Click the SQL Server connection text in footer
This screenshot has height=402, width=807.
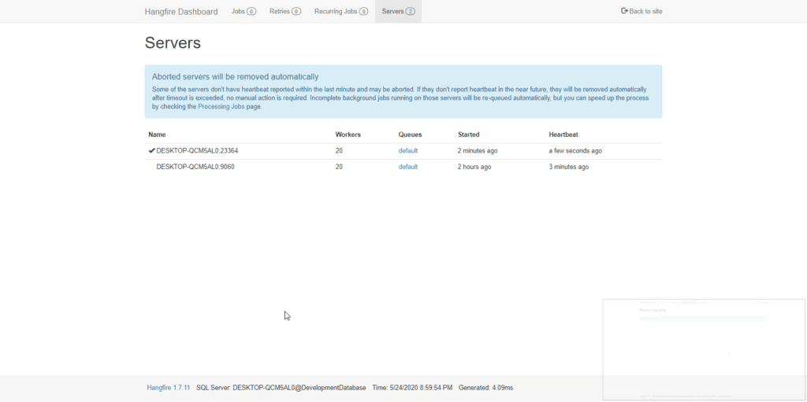(281, 388)
